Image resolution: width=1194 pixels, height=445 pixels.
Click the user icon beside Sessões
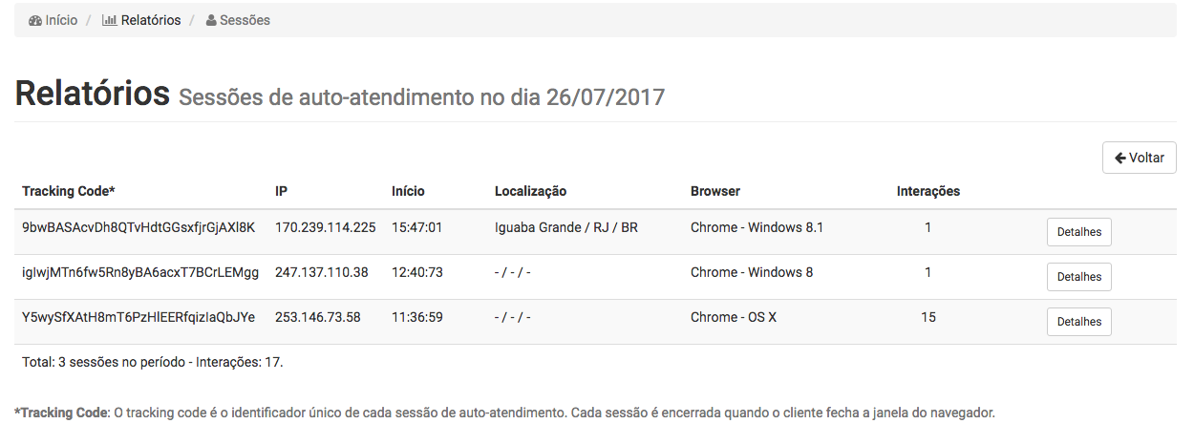211,20
